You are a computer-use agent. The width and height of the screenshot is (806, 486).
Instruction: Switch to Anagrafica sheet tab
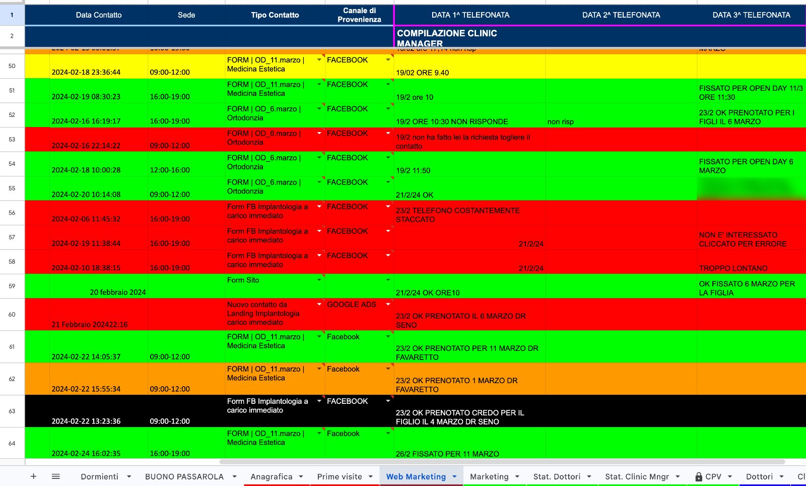(x=272, y=477)
